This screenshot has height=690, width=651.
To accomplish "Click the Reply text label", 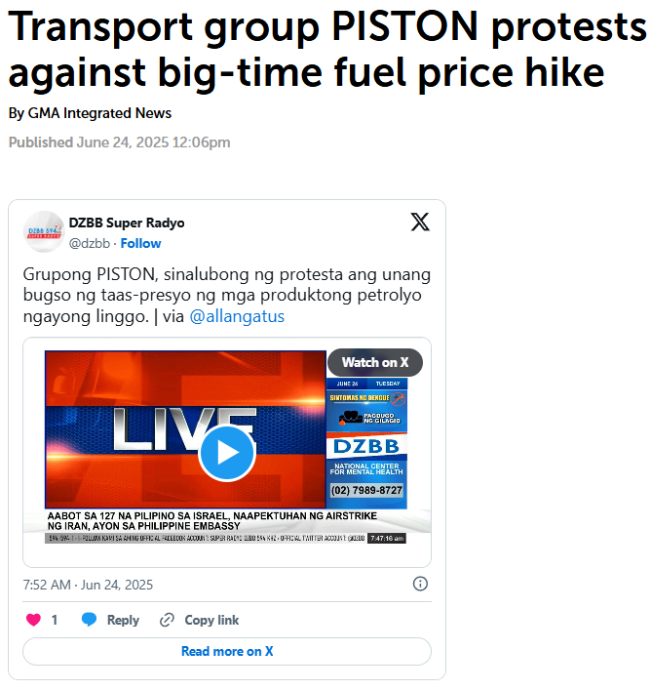I will click(123, 620).
